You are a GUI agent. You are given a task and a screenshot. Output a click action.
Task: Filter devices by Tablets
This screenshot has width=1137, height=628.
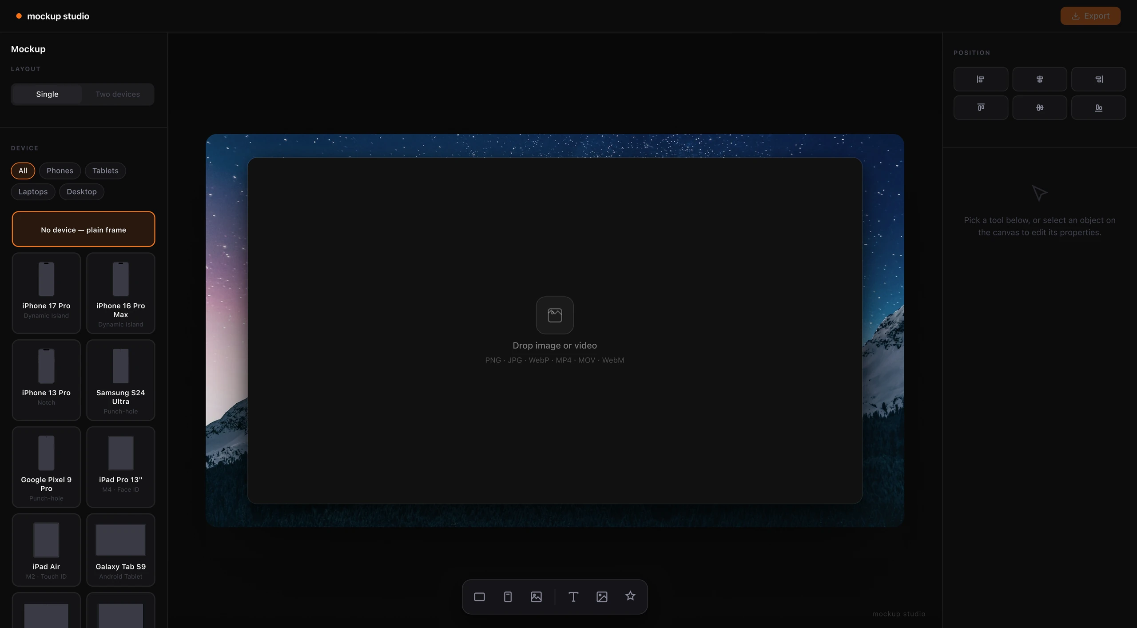click(x=105, y=171)
